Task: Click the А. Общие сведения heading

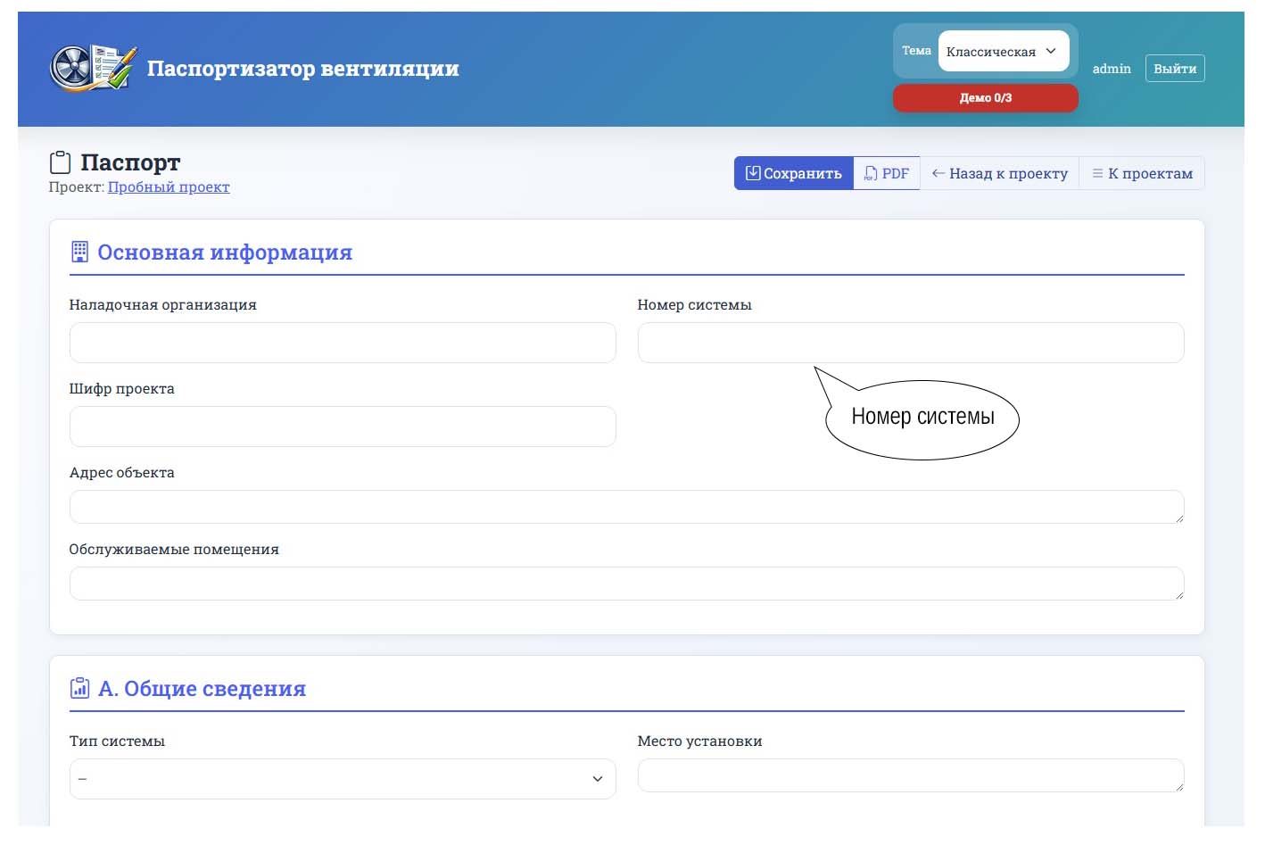Action: [x=202, y=689]
